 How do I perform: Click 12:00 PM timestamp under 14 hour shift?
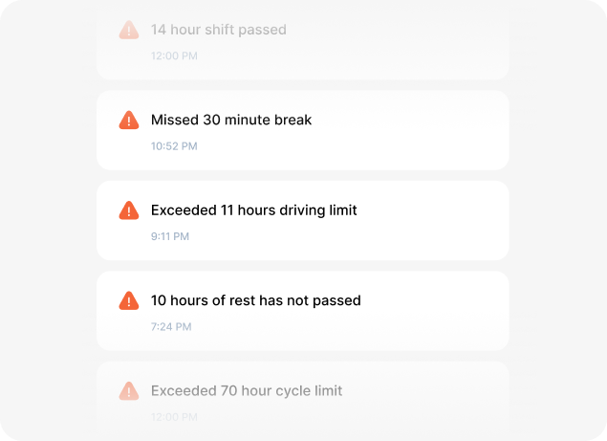[174, 55]
